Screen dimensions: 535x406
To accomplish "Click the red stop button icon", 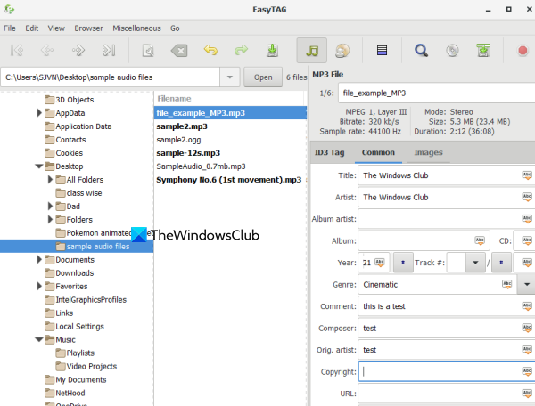I will point(523,51).
